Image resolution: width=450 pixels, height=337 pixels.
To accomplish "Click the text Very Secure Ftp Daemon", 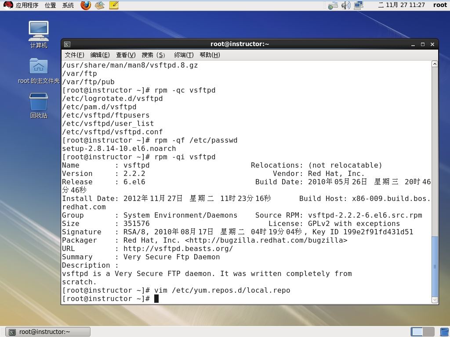I will point(172,257).
